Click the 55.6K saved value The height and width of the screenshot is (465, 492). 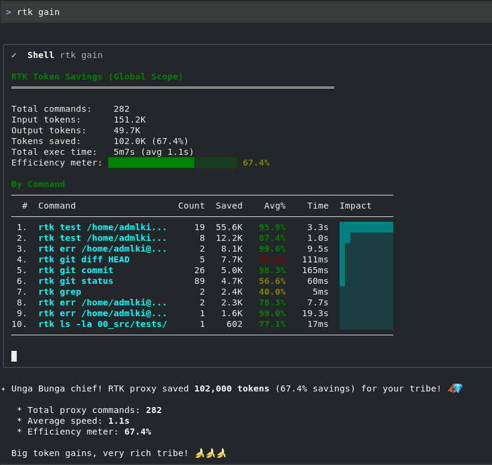point(229,227)
